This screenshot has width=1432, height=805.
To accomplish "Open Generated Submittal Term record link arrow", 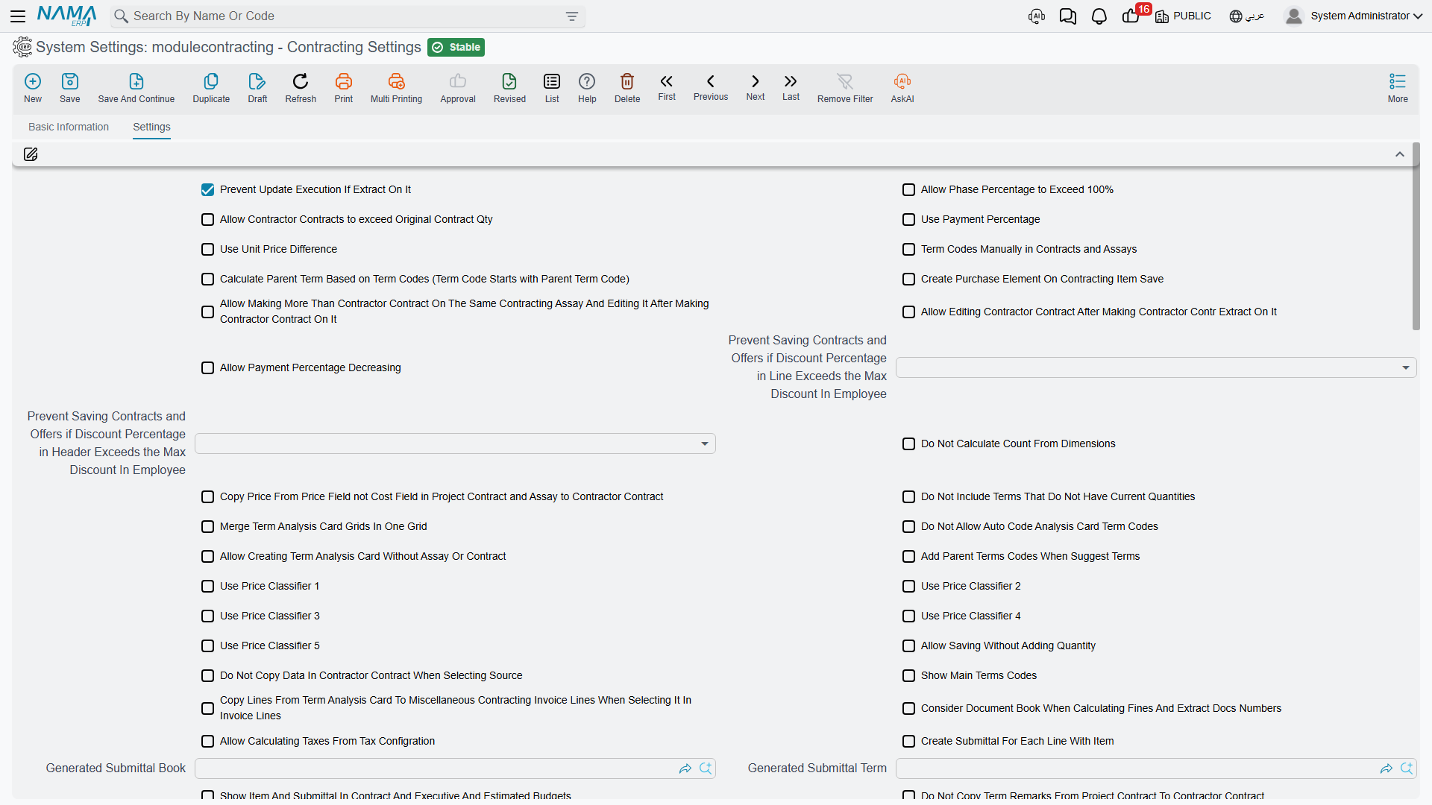I will coord(1386,768).
